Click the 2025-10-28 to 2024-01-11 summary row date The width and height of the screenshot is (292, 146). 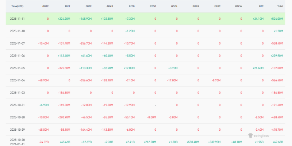[18, 142]
